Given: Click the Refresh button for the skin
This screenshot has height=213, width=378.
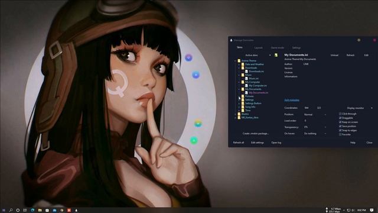Looking at the screenshot, I should 350,55.
